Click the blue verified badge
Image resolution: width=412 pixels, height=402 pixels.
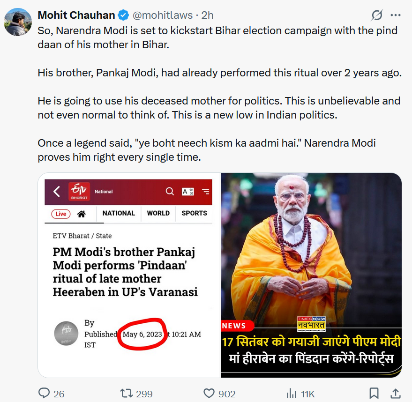point(123,15)
